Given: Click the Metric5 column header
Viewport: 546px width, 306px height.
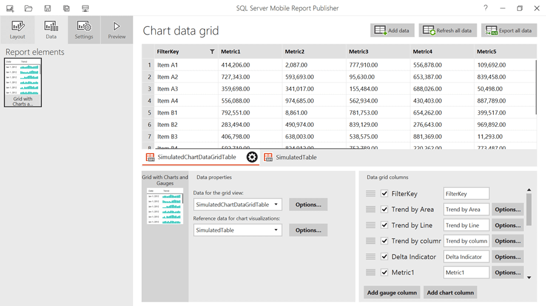Looking at the screenshot, I should [x=505, y=52].
